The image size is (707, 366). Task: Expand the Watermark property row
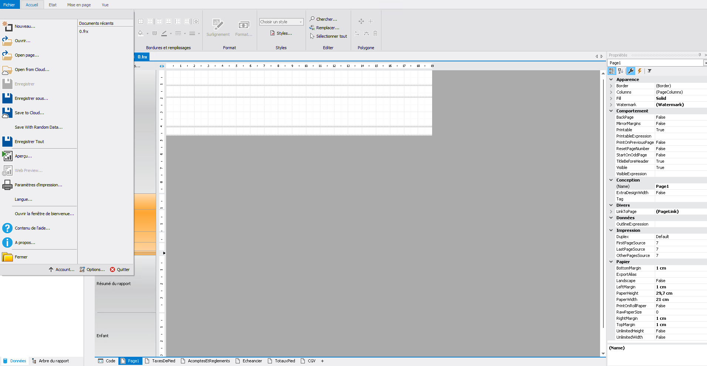pyautogui.click(x=611, y=105)
